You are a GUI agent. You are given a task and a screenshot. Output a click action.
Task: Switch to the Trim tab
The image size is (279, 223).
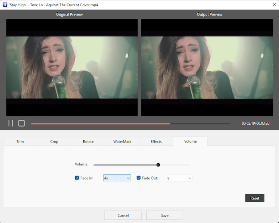(x=20, y=141)
